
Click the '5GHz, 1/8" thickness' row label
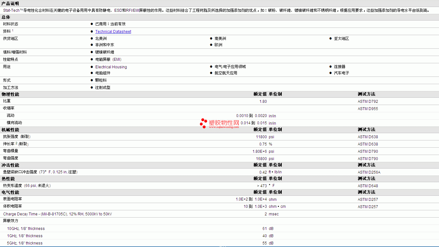click(x=25, y=243)
